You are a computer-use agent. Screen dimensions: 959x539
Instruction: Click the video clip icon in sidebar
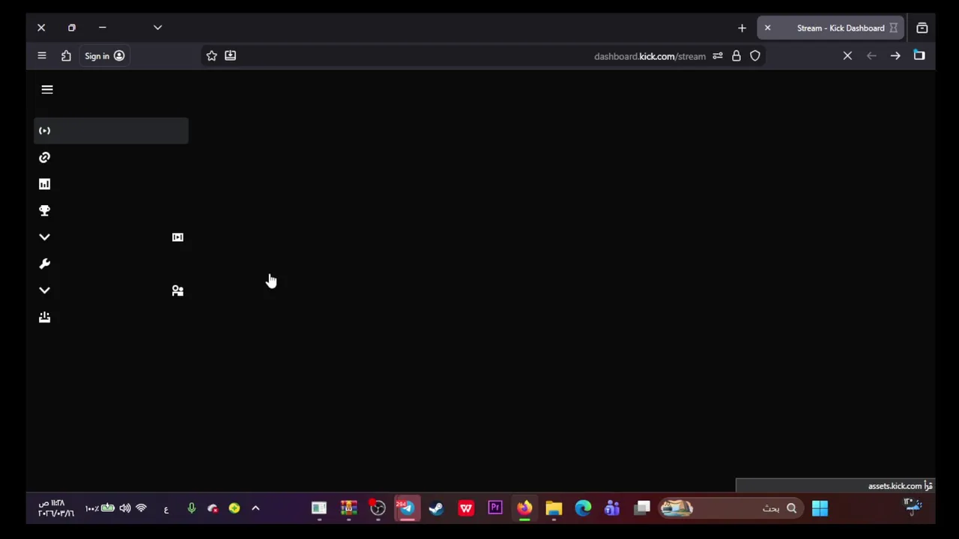point(178,237)
